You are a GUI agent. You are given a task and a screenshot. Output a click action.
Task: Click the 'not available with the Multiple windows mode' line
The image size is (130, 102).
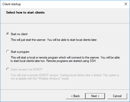tap(40, 79)
